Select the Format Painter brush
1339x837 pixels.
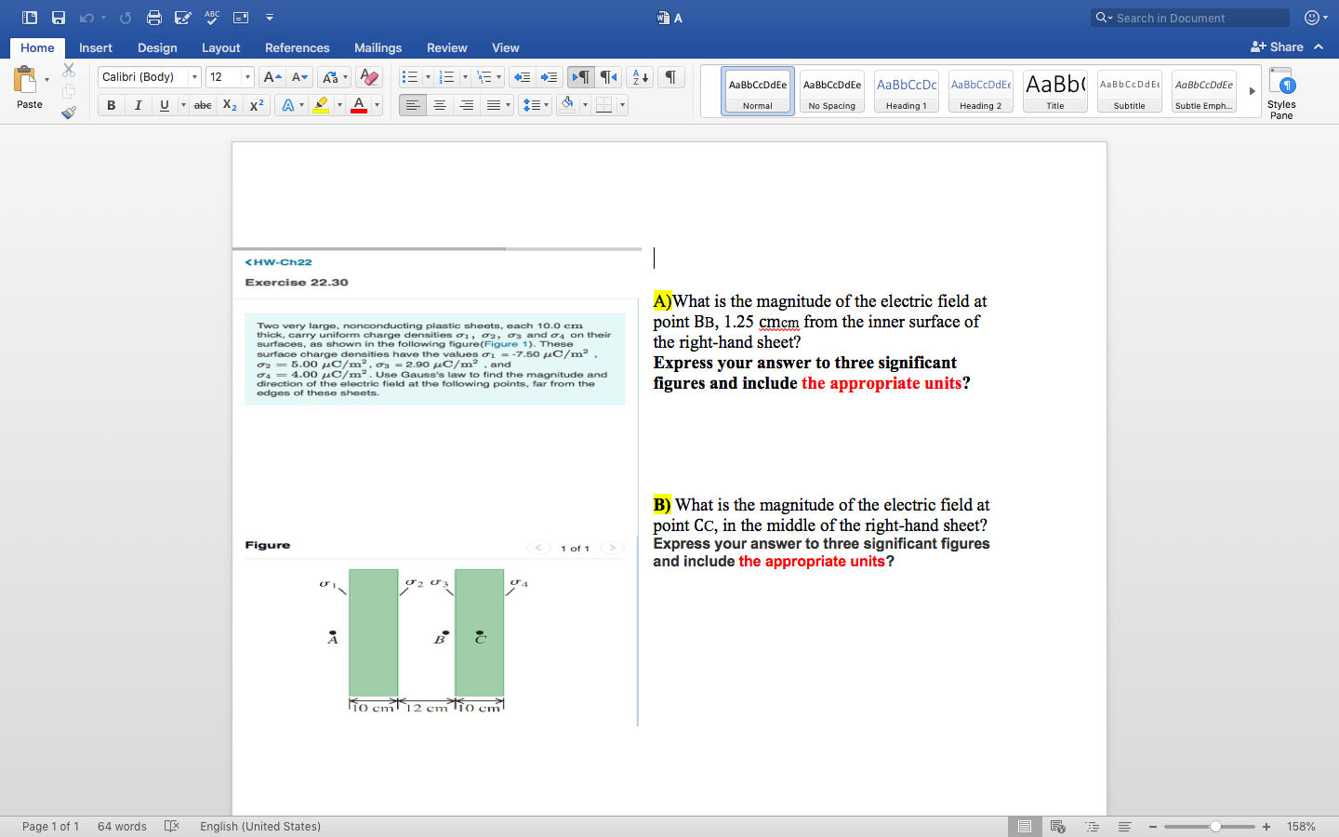coord(69,113)
